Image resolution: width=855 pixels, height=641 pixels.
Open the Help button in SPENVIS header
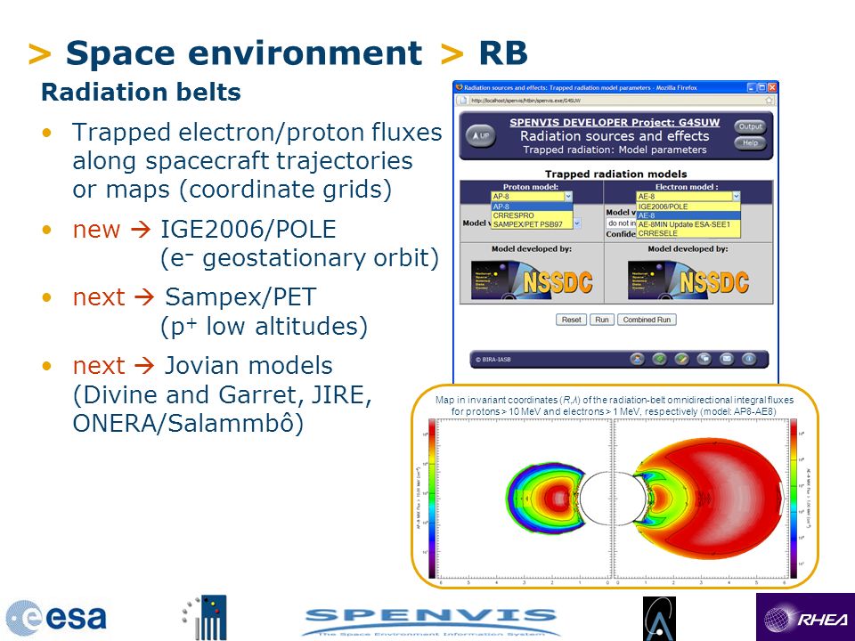coord(750,142)
